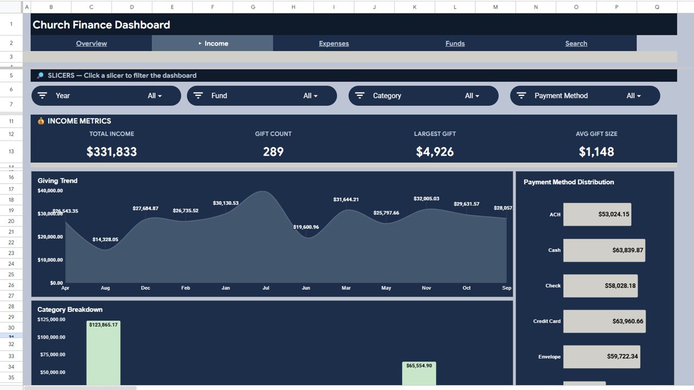Screen dimensions: 694x390
Task: Expand the Payment Method All dropdown
Action: (634, 95)
